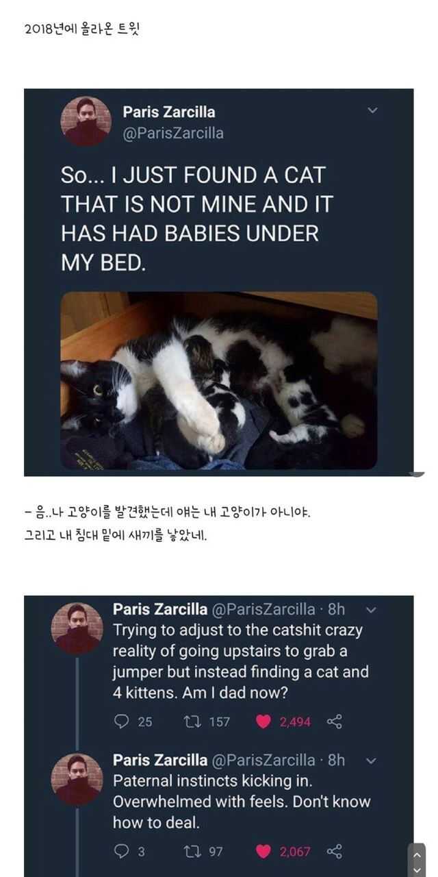Open the chevron menu on 'Paternal instincts' tweet
The width and height of the screenshot is (438, 877).
370,760
